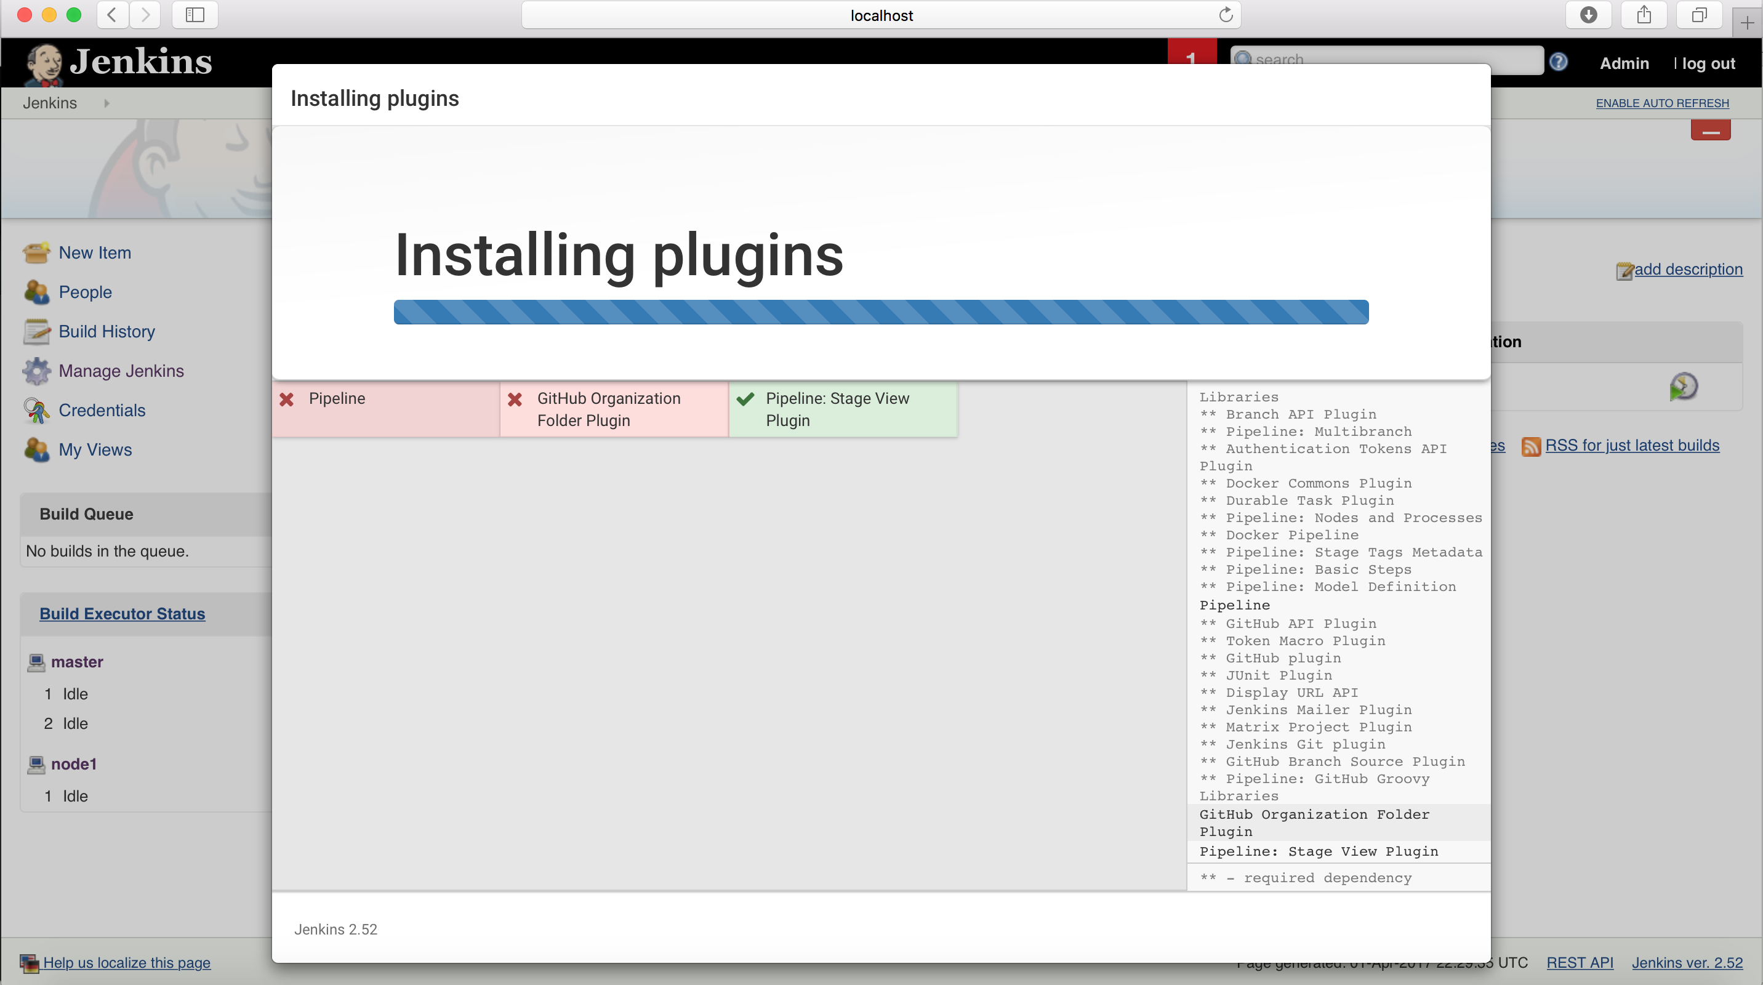Open the New Item link

[x=95, y=252]
